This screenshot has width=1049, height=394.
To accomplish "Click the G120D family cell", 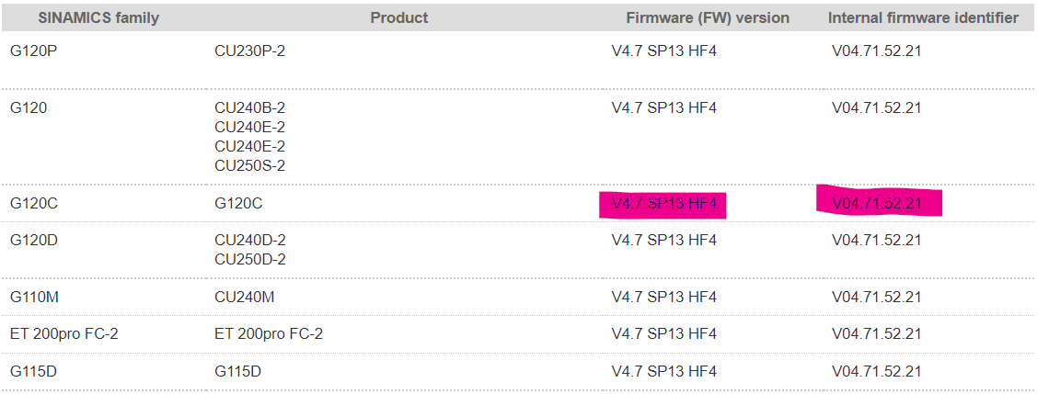I will point(34,240).
